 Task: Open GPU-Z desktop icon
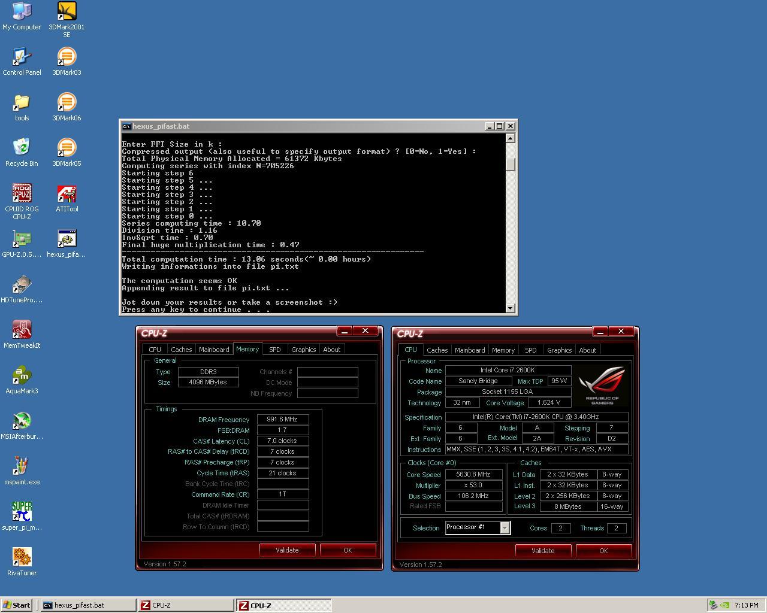click(x=22, y=244)
